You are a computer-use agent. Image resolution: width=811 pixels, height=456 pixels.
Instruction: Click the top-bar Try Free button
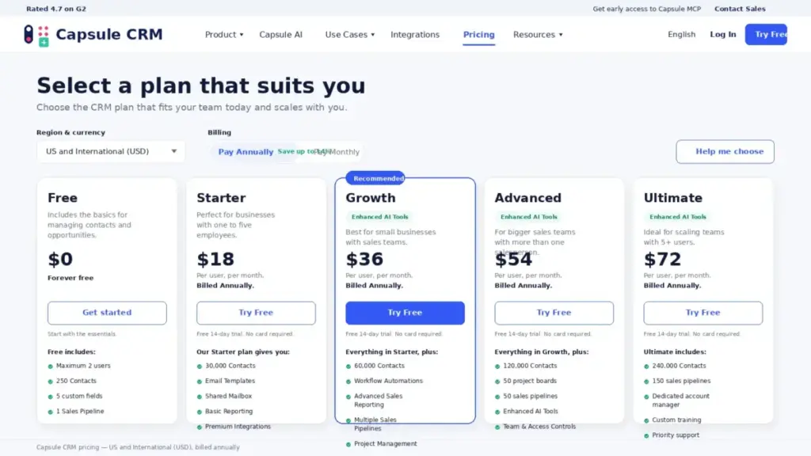(x=766, y=34)
